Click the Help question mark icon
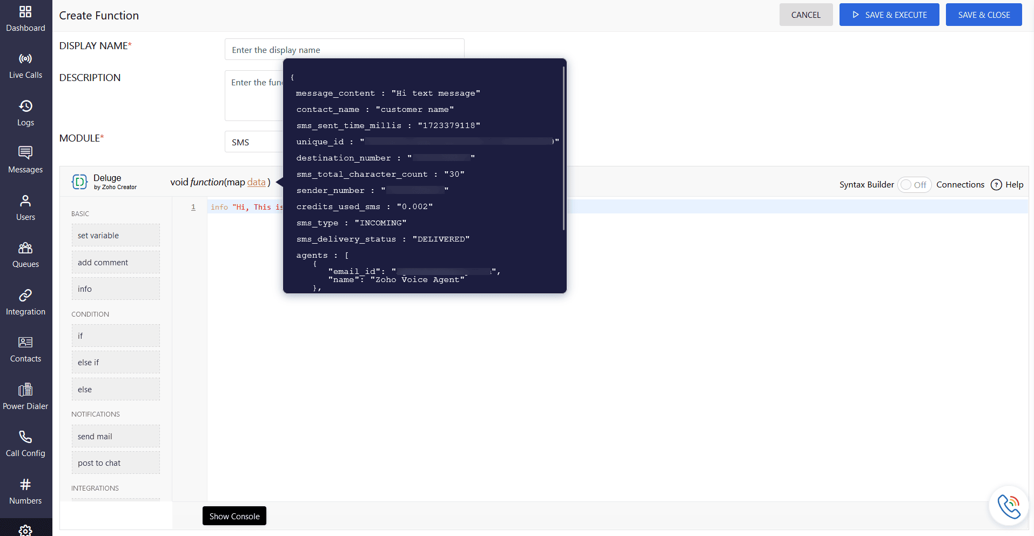The width and height of the screenshot is (1034, 536). [x=996, y=185]
